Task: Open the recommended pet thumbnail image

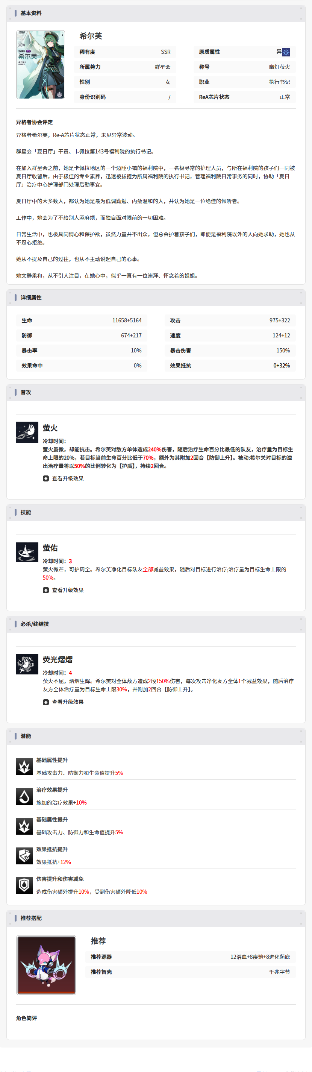Action: coord(46,965)
